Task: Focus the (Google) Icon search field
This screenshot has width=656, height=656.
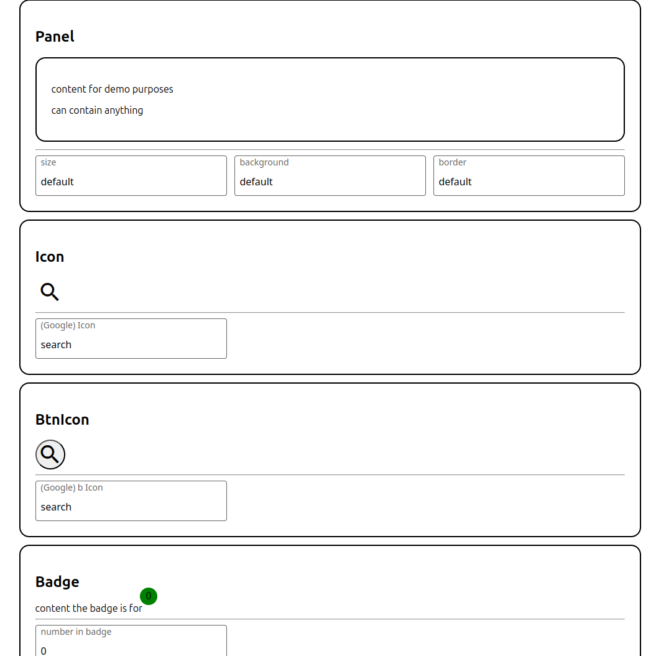Action: 131,344
